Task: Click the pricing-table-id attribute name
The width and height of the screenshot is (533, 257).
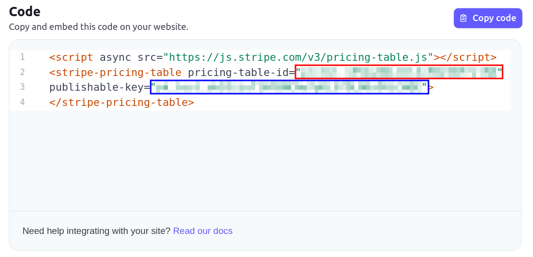Action: (x=239, y=72)
